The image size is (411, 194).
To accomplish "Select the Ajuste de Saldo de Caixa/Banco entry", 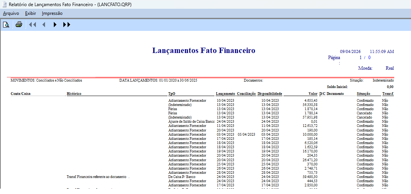I will tap(192, 121).
